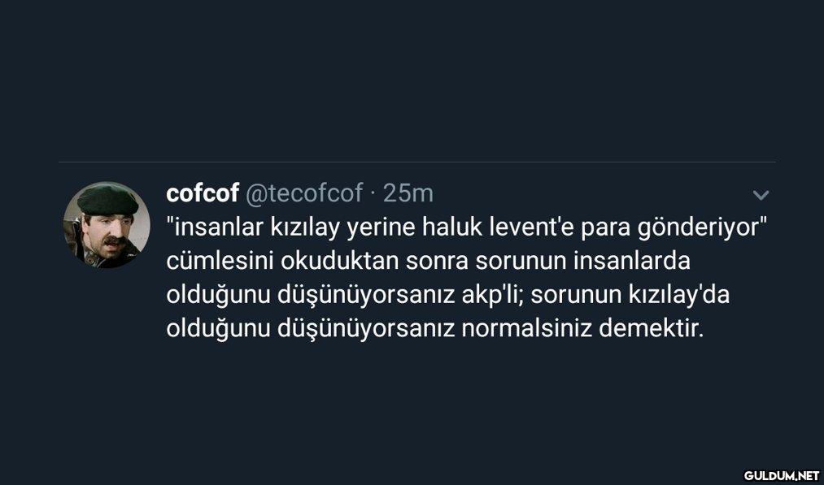Expand the tweet options chevron
The image size is (824, 485).
pyautogui.click(x=761, y=195)
